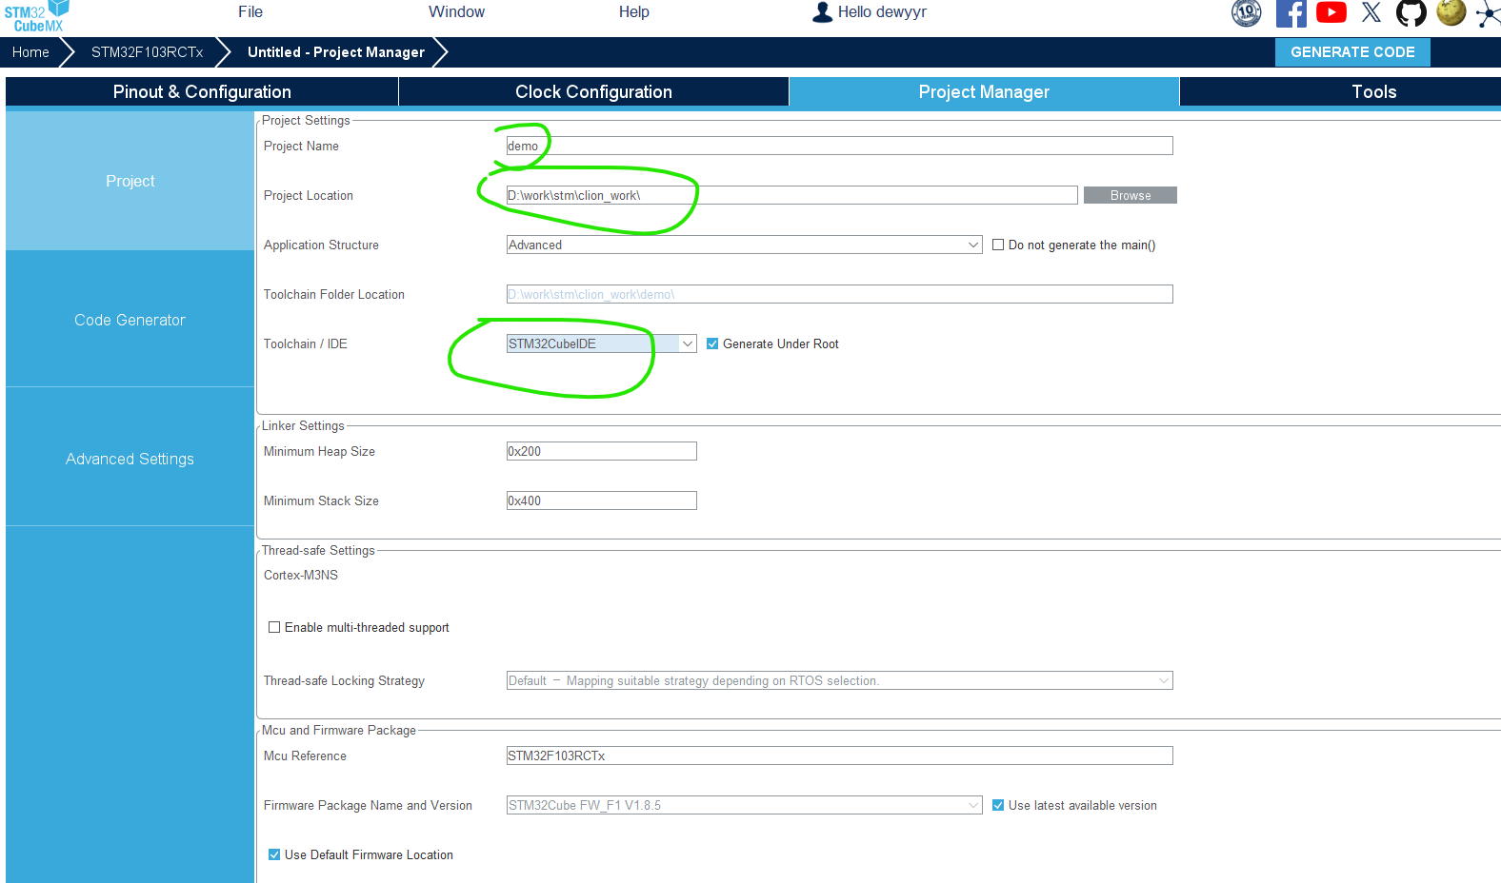Click the Minimum Heap Size field
The height and width of the screenshot is (883, 1501).
coord(601,451)
